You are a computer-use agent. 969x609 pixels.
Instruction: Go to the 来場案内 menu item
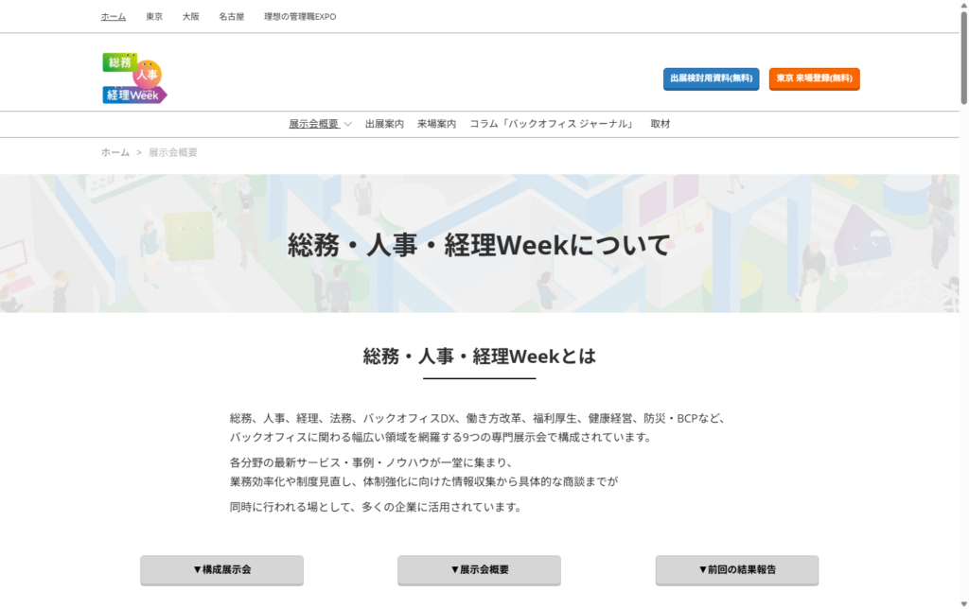click(x=436, y=124)
